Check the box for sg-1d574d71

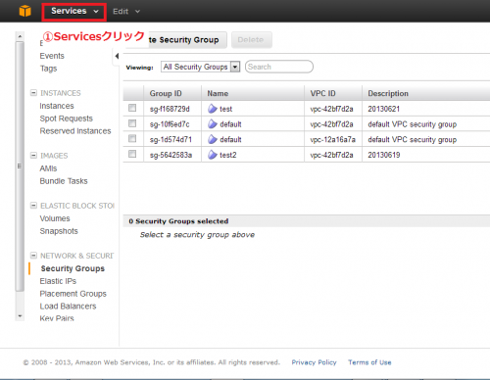pyautogui.click(x=132, y=138)
